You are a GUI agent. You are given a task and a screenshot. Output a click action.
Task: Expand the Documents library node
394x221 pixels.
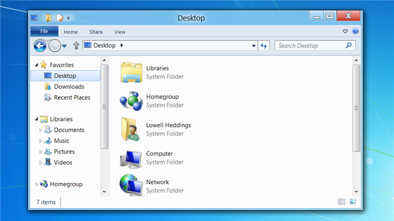[41, 130]
